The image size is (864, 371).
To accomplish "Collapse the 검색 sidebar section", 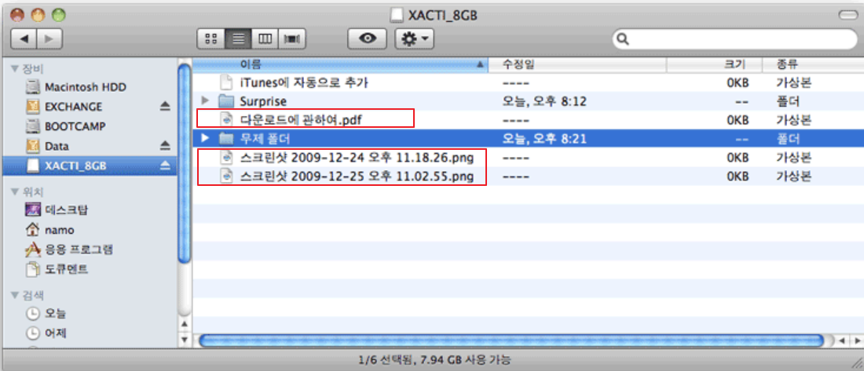I will [15, 295].
